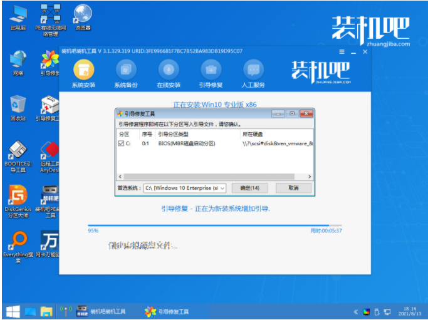
Task: Switch to 在线安装 tab
Action: pyautogui.click(x=169, y=74)
